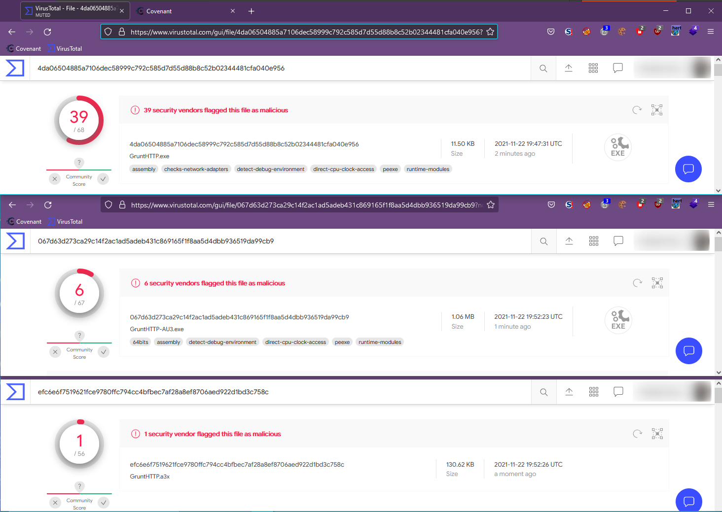Viewport: 722px width, 512px height.
Task: Reanalyze GruntHTTP.exe with the refresh icon
Action: (x=637, y=110)
